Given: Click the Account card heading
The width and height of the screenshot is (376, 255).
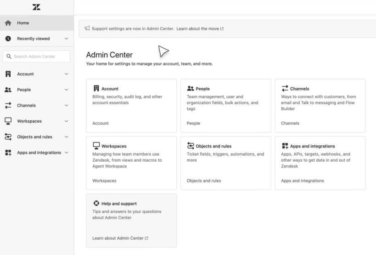Looking at the screenshot, I should [110, 89].
